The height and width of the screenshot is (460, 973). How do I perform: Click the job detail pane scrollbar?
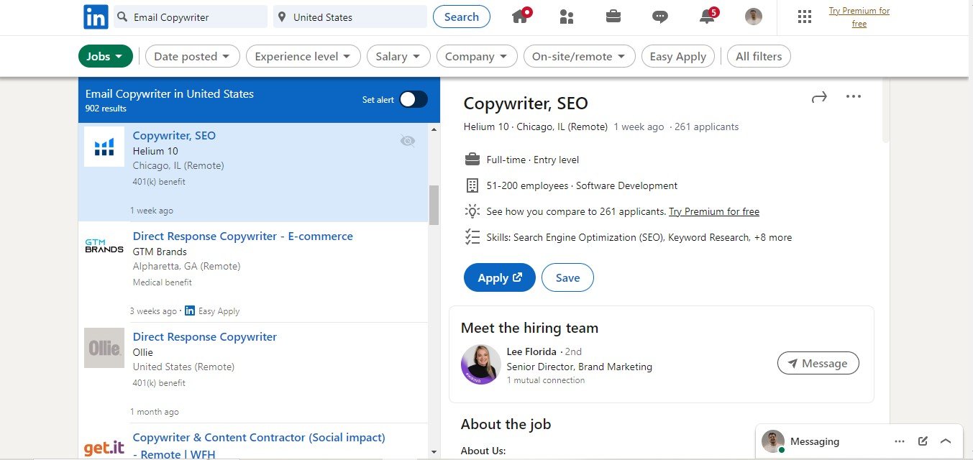point(885,111)
